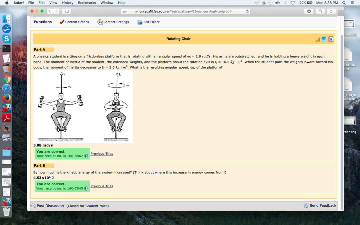Viewport: 360px width, 225px height.
Task: Click the Send Feedback link
Action: 323,205
